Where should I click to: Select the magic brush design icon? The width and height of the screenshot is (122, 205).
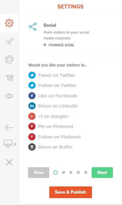[9, 41]
